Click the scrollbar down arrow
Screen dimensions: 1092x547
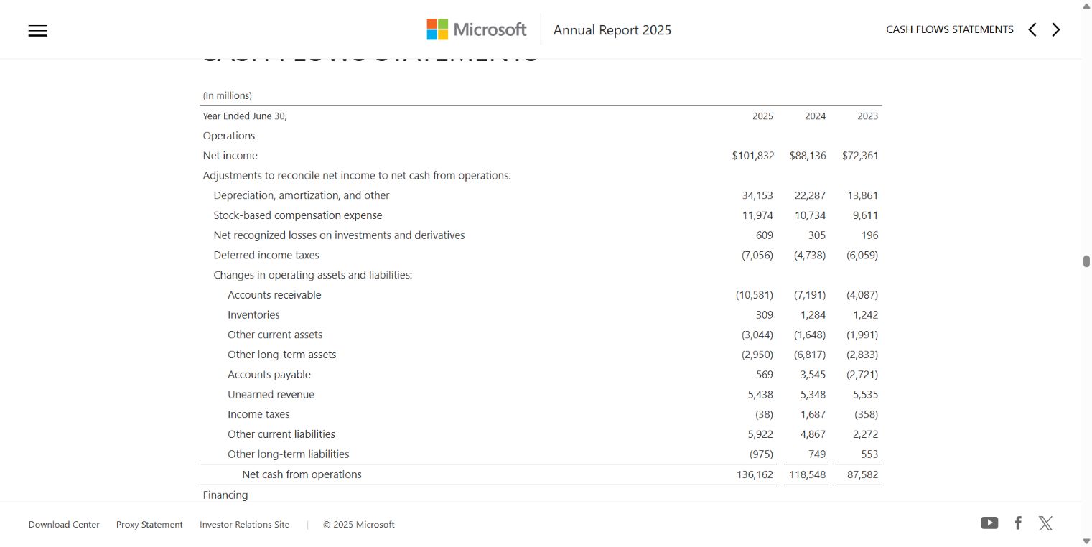(1086, 541)
